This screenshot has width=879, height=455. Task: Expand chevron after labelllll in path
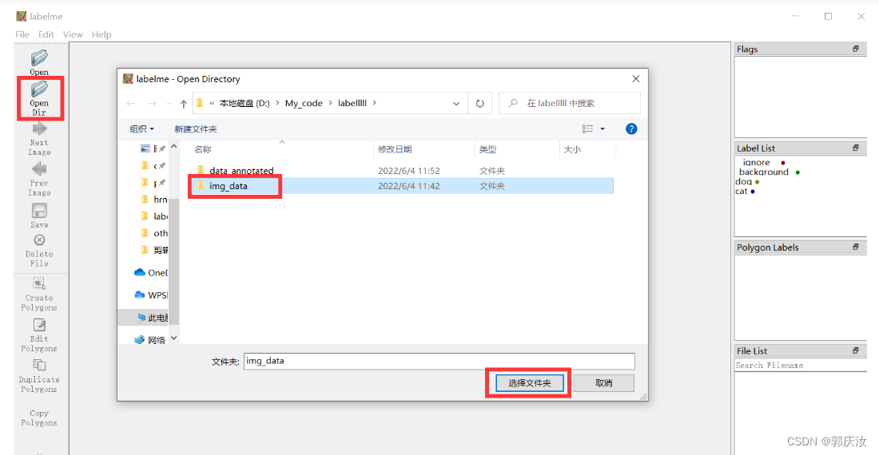click(x=375, y=103)
